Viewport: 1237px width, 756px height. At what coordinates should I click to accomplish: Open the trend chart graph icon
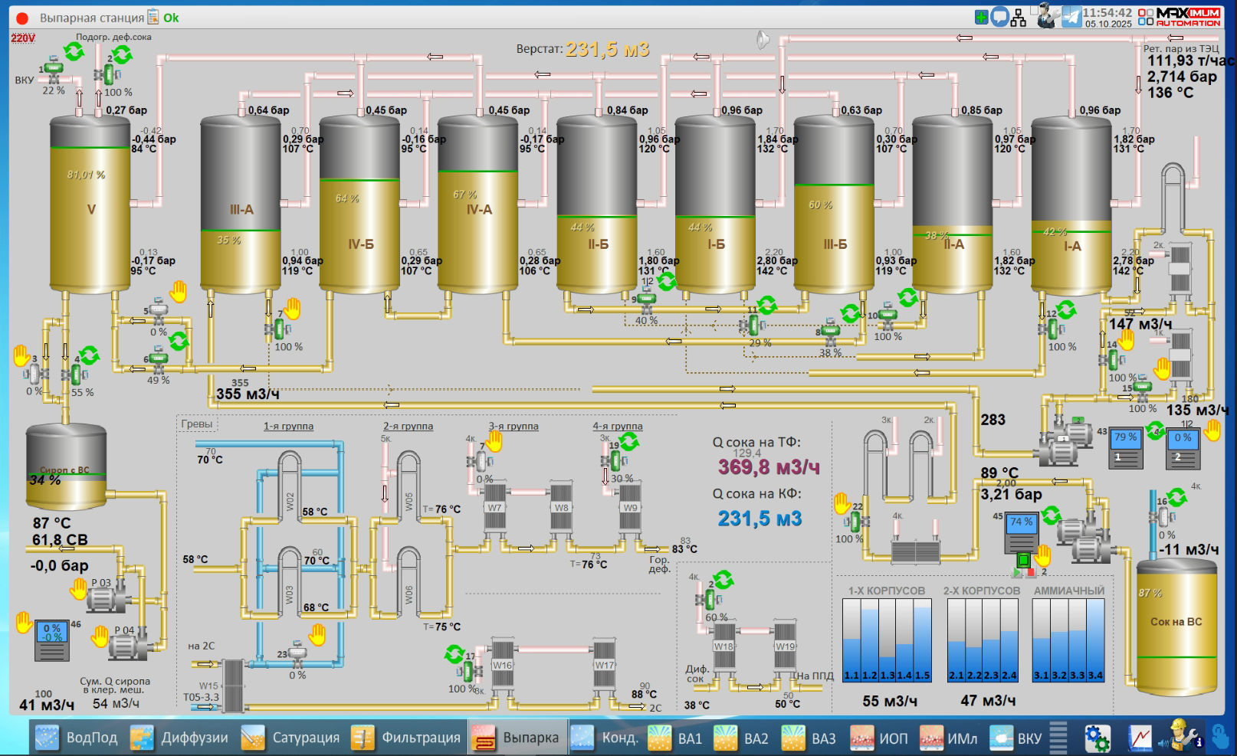click(1140, 738)
